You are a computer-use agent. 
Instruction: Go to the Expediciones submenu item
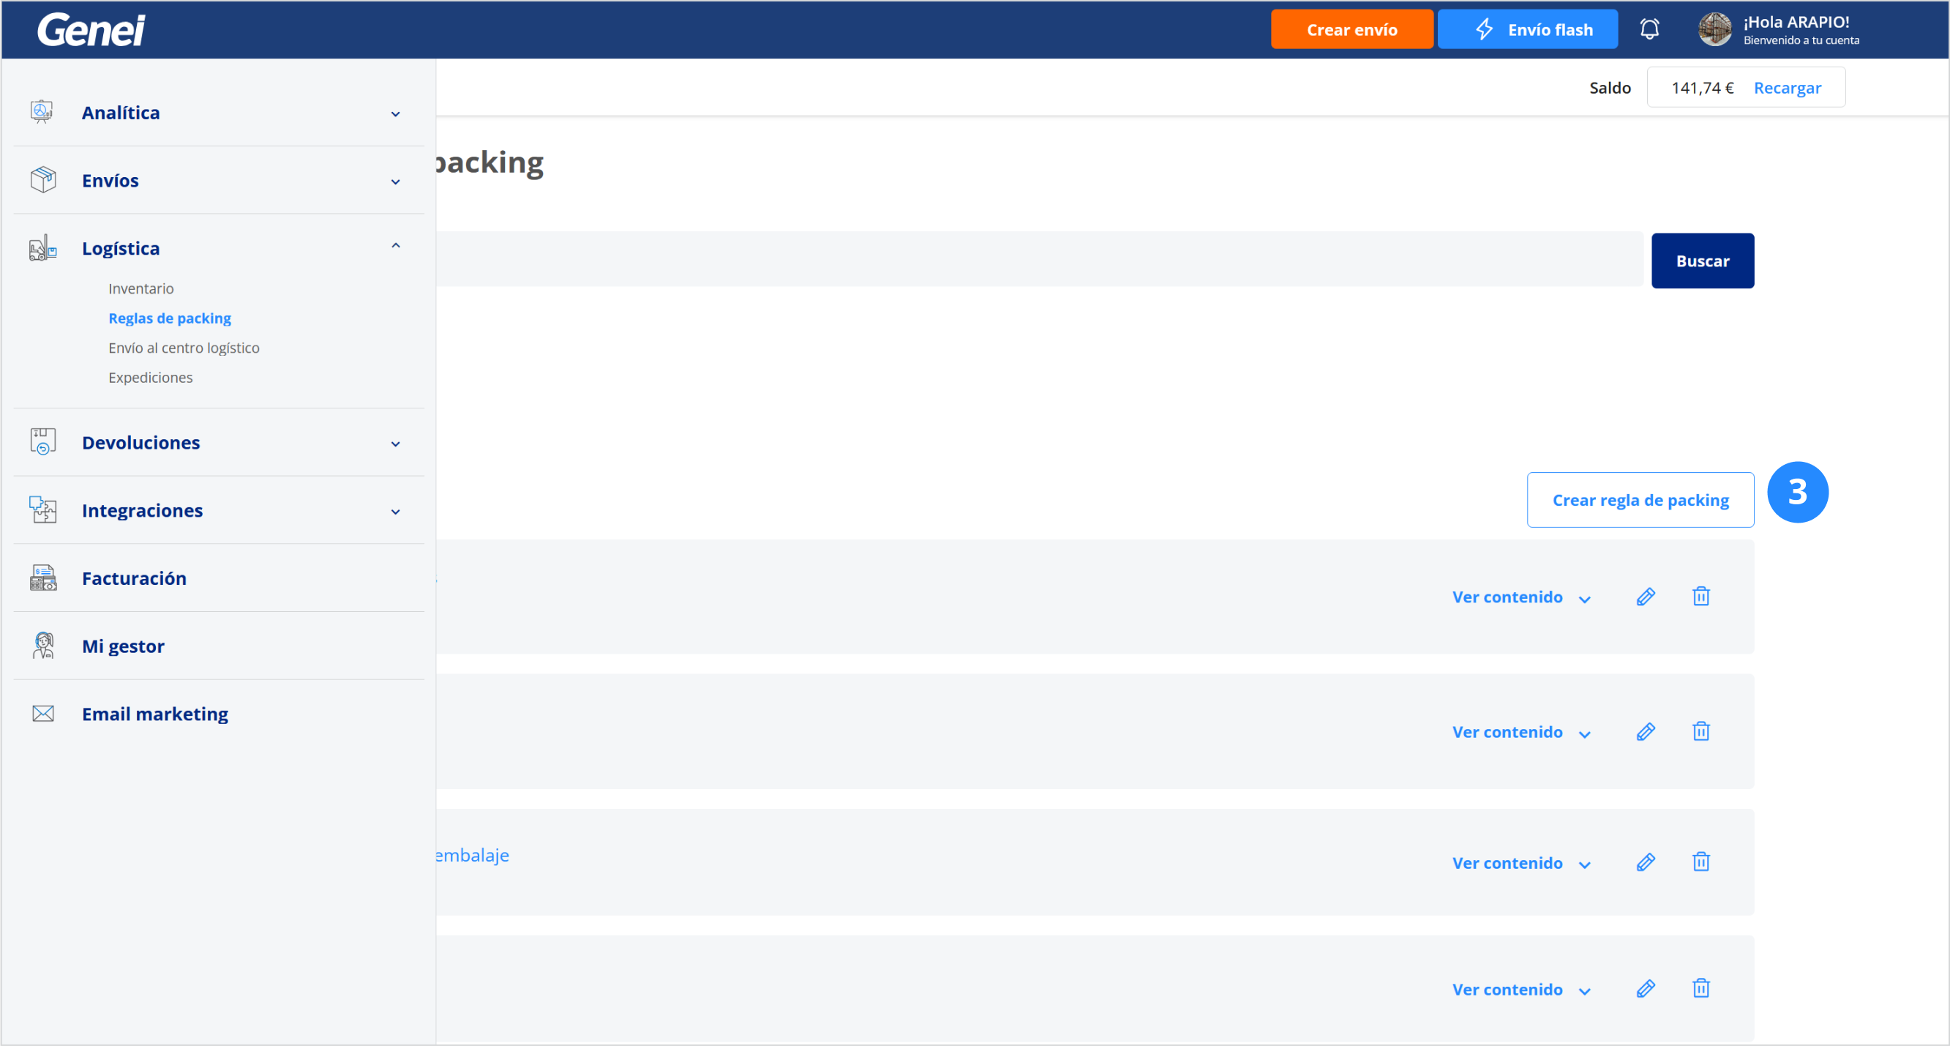(x=150, y=377)
